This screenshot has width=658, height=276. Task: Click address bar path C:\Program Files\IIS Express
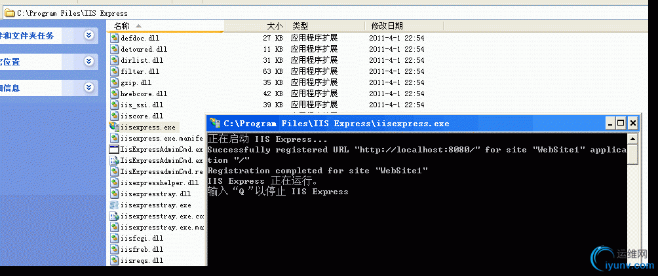click(72, 13)
